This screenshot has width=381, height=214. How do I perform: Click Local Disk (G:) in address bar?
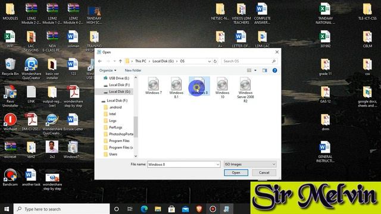(163, 61)
